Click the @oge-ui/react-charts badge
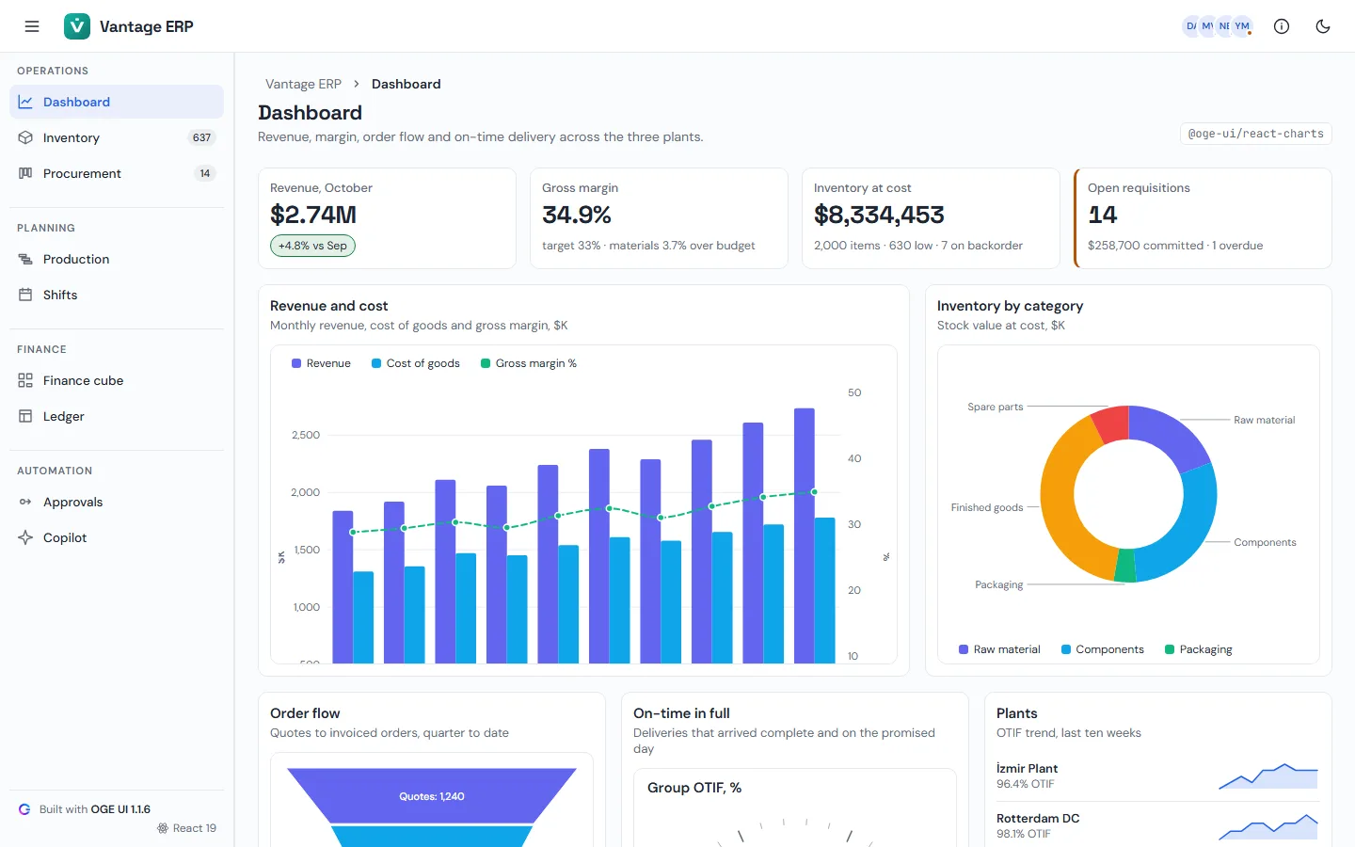The height and width of the screenshot is (847, 1355). [1255, 134]
